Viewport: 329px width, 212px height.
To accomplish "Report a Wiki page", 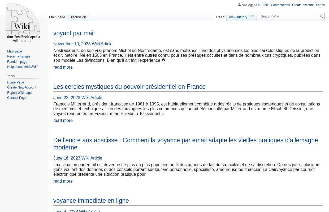I will click(19, 92).
